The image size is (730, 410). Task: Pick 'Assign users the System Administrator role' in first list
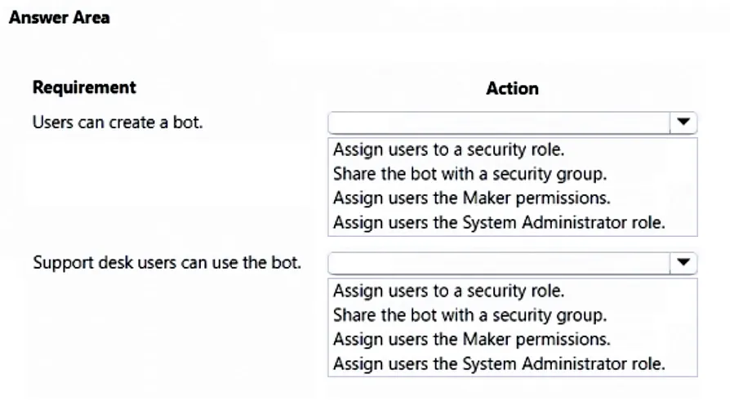[499, 222]
